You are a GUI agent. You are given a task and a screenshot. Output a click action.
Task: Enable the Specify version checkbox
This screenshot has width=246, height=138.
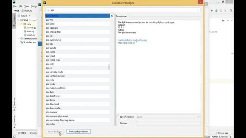click(118, 117)
